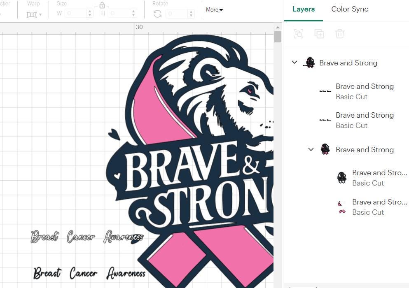Image resolution: width=409 pixels, height=288 pixels.
Task: Click the Rotate stepper arrows
Action: pyautogui.click(x=191, y=13)
